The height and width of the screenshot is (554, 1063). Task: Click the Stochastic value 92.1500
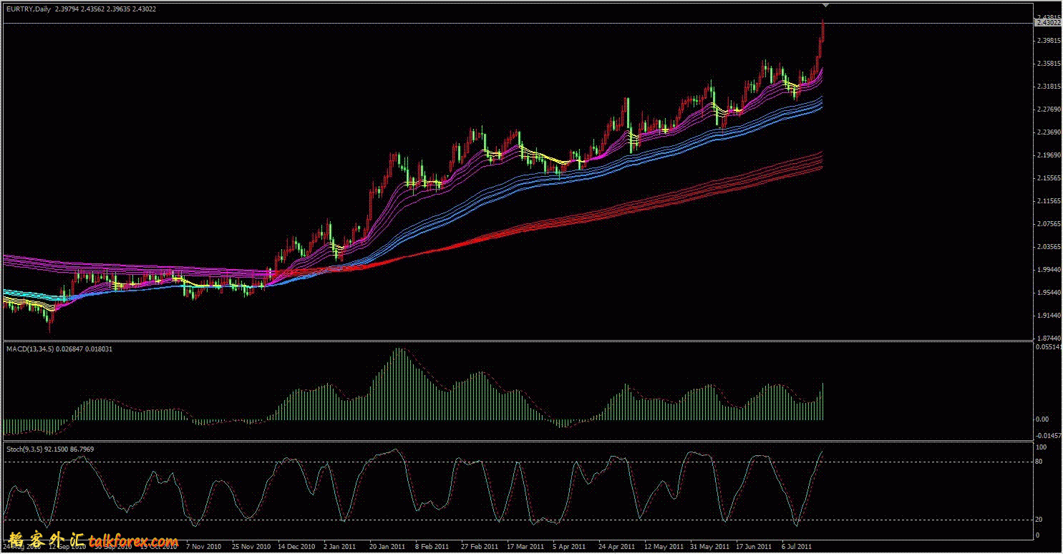57,449
